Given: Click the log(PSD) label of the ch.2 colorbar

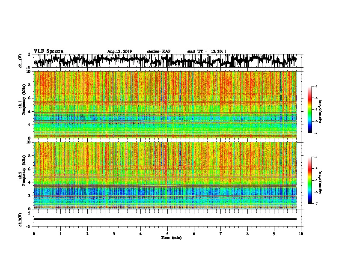Looking at the screenshot, I should [320, 182].
